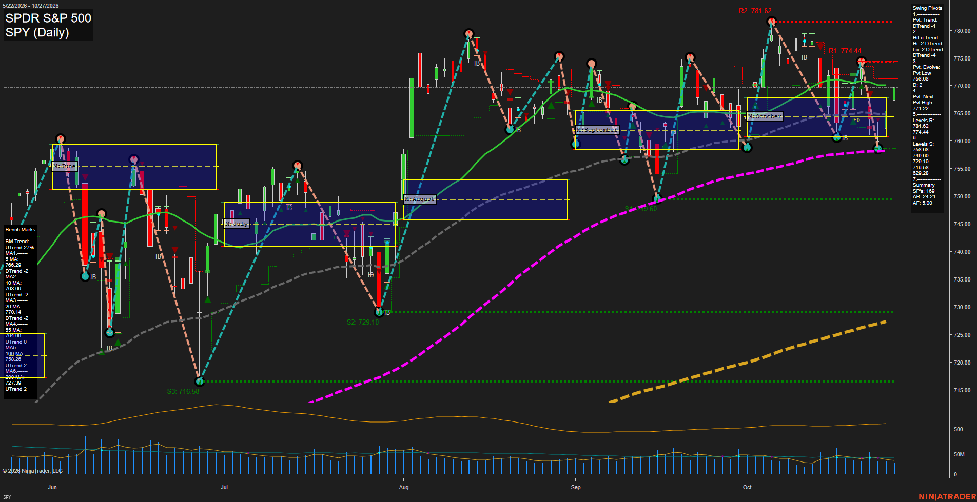977x502 pixels.
Task: Select the M:September monthly range tag
Action: [x=597, y=130]
